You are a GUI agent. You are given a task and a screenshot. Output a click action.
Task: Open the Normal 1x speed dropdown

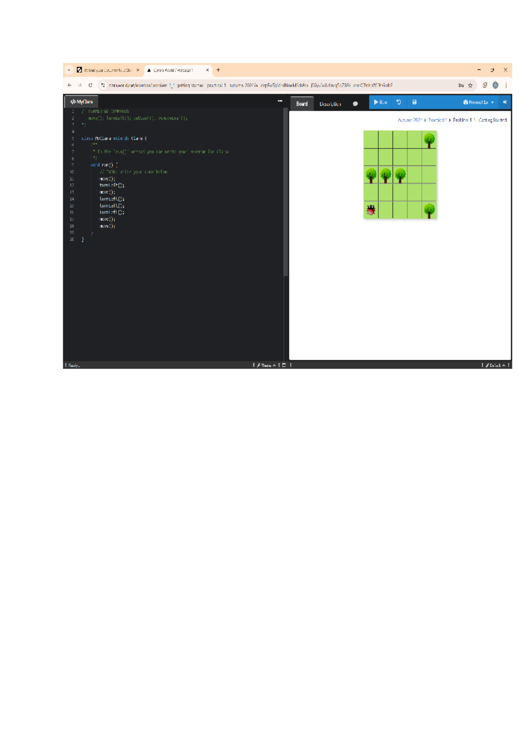pyautogui.click(x=478, y=103)
